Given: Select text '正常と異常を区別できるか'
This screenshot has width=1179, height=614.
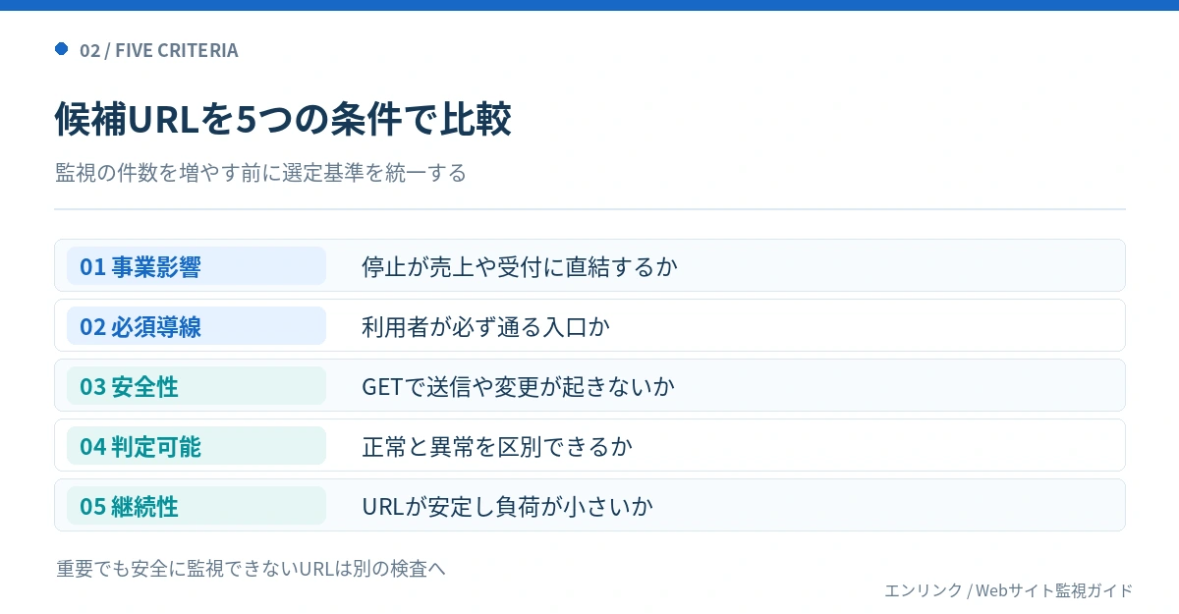Looking at the screenshot, I should 497,446.
